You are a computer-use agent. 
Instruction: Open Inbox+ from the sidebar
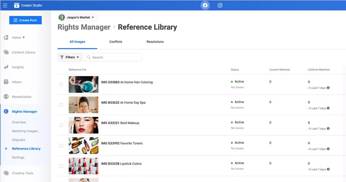18,82
